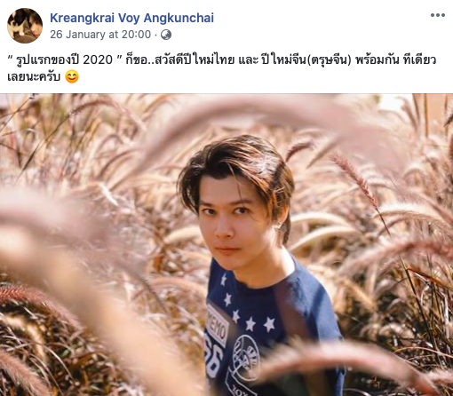
Task: Click the "2020" text in the caption
Action: (x=98, y=59)
